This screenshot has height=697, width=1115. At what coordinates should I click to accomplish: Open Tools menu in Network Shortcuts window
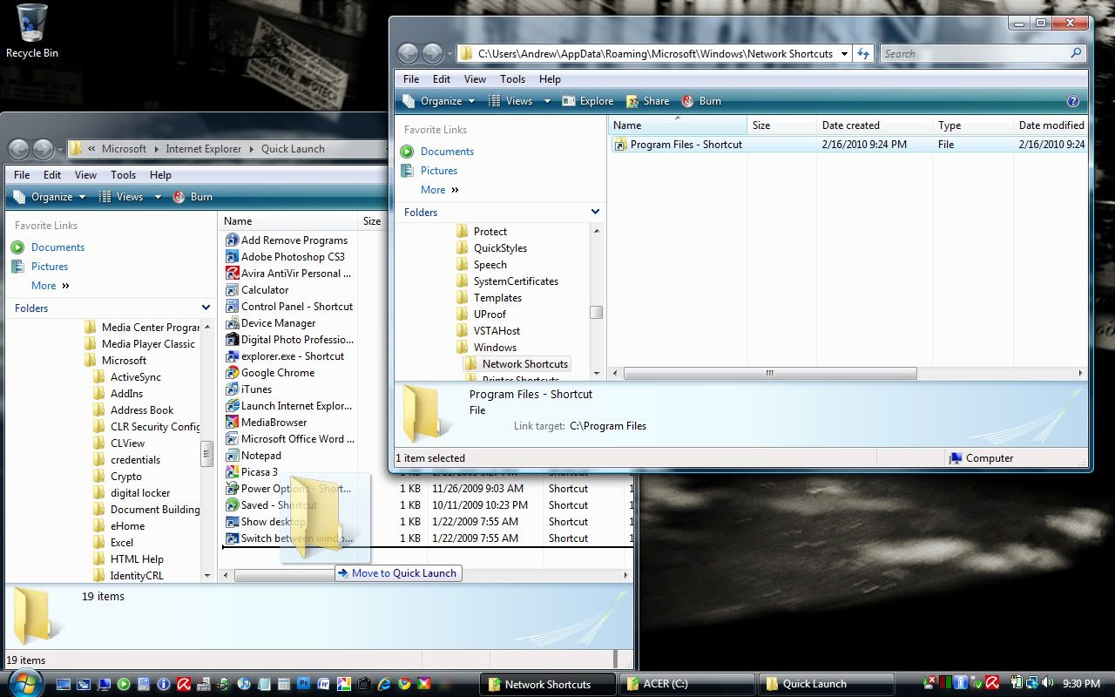pos(512,79)
